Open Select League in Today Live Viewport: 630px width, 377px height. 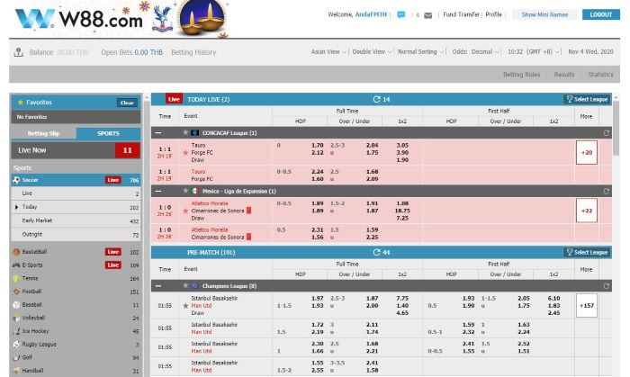point(587,99)
